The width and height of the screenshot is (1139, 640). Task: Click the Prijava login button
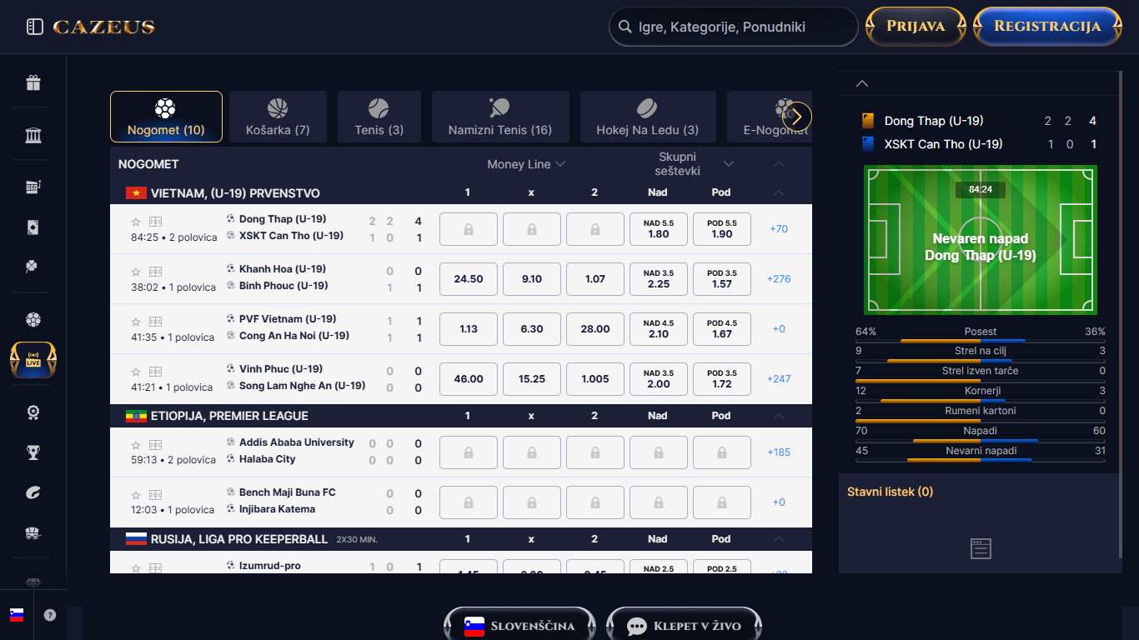[x=916, y=26]
